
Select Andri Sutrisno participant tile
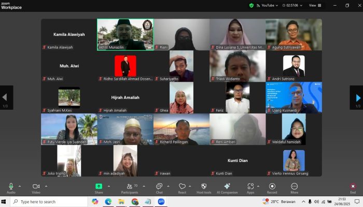tap(294, 66)
